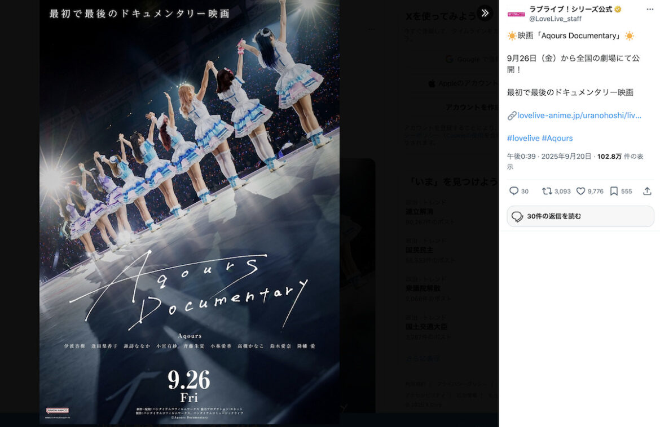This screenshot has height=427, width=660.
Task: Click the Apple logo on the sign-in option
Action: pyautogui.click(x=432, y=83)
